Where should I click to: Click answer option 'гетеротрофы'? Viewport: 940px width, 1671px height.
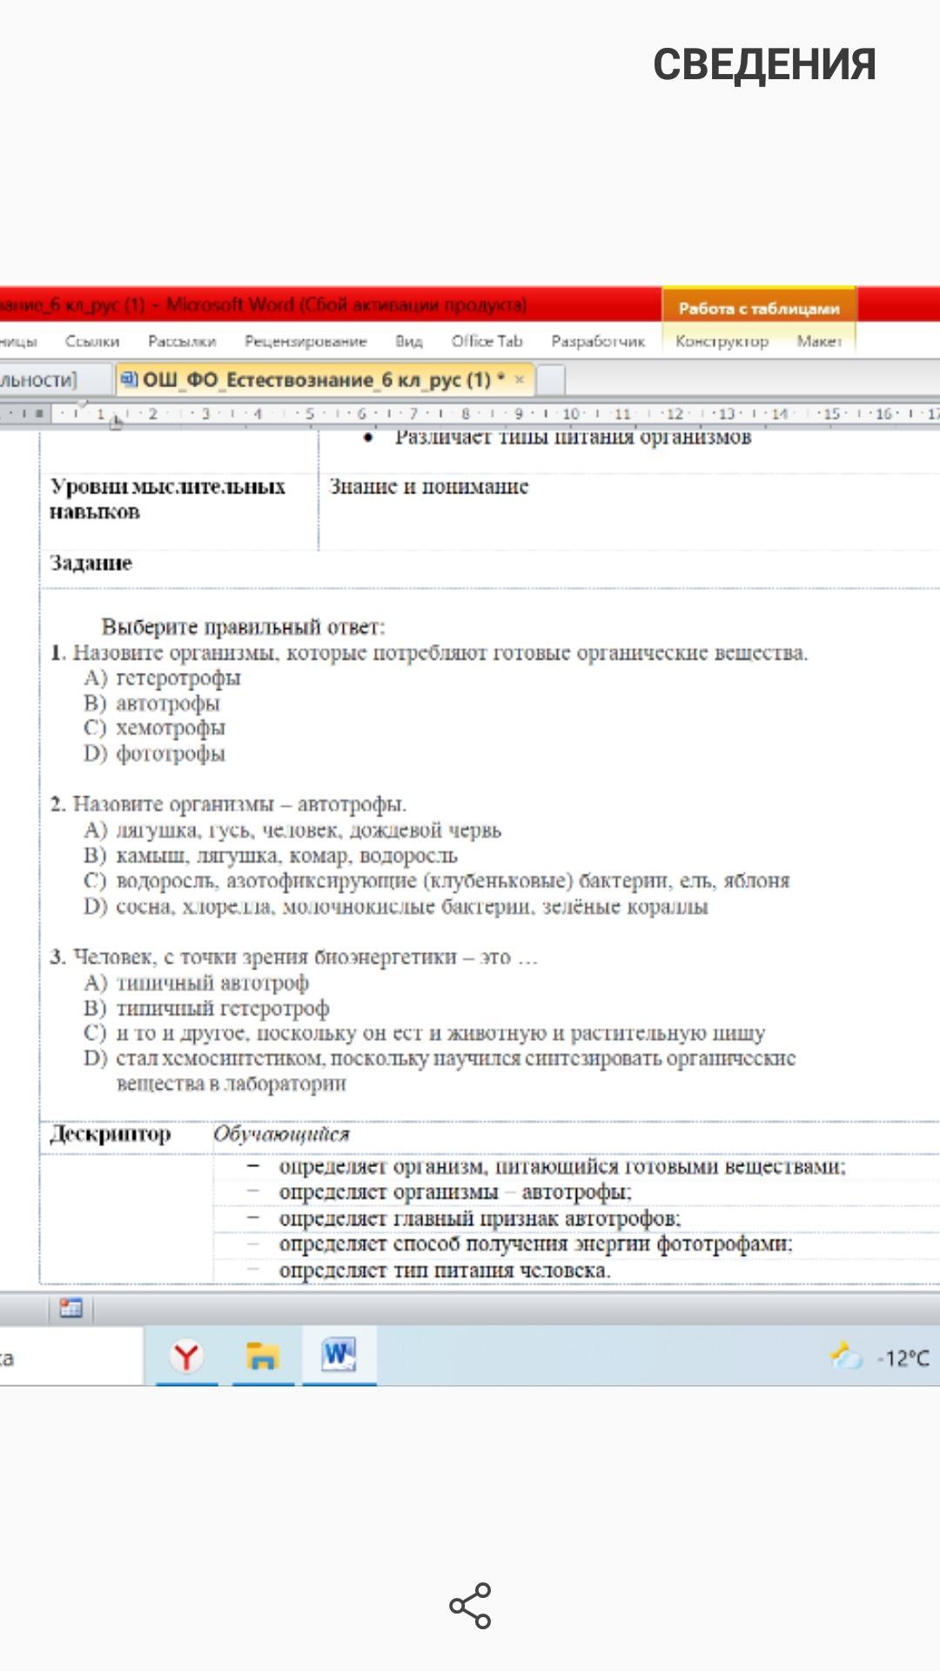(x=178, y=678)
